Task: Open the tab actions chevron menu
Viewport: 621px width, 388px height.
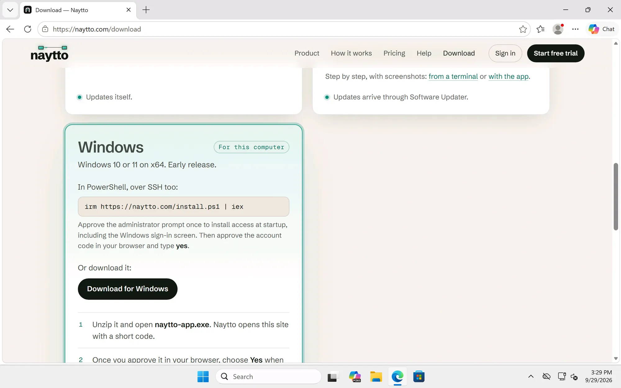Action: click(x=10, y=10)
